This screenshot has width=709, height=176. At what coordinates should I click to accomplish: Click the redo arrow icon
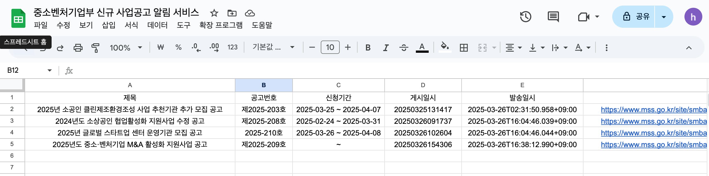click(x=60, y=48)
